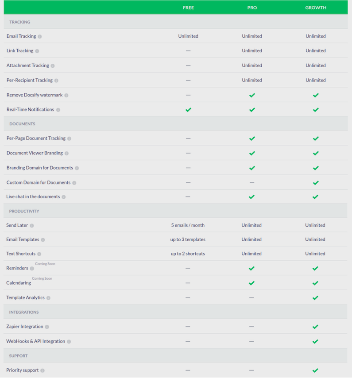This screenshot has height=378, width=352.
Task: Open info tooltip for Attachment Tracking
Action: click(53, 66)
